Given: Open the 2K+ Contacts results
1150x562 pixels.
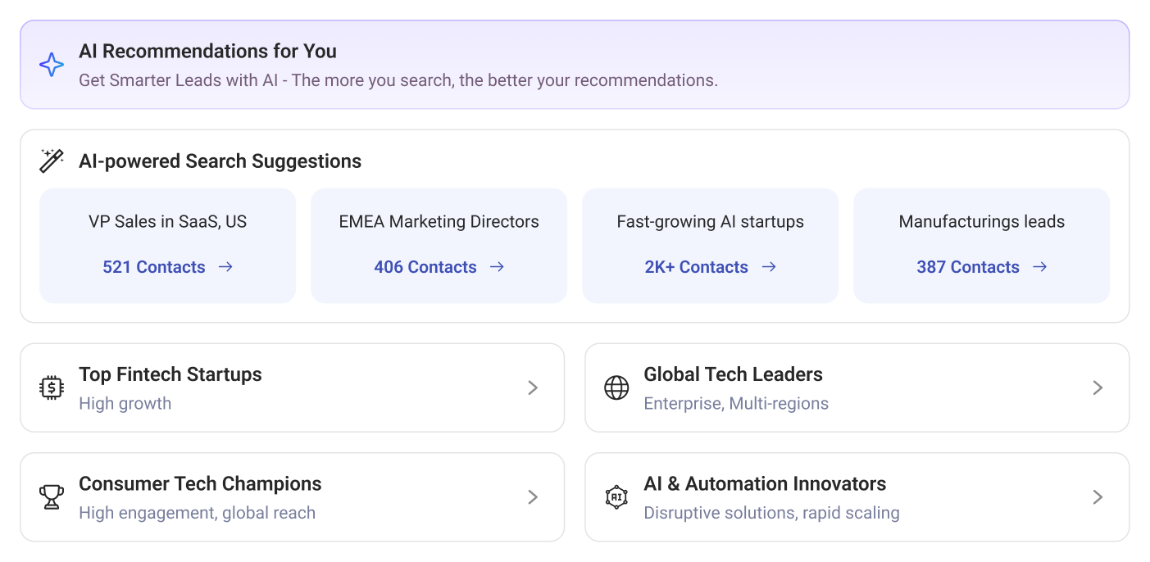Looking at the screenshot, I should pos(697,266).
